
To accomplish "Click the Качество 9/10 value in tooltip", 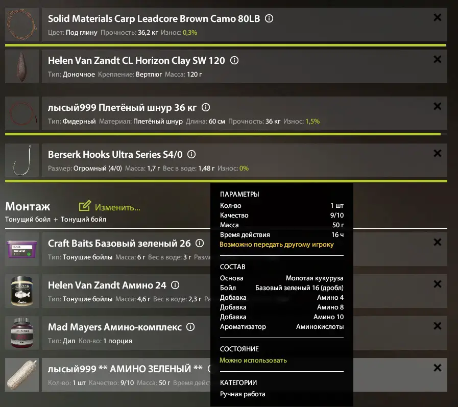I will (x=337, y=216).
